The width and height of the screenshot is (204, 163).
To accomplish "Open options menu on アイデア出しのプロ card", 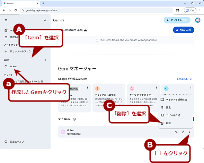I will tap(122, 88).
